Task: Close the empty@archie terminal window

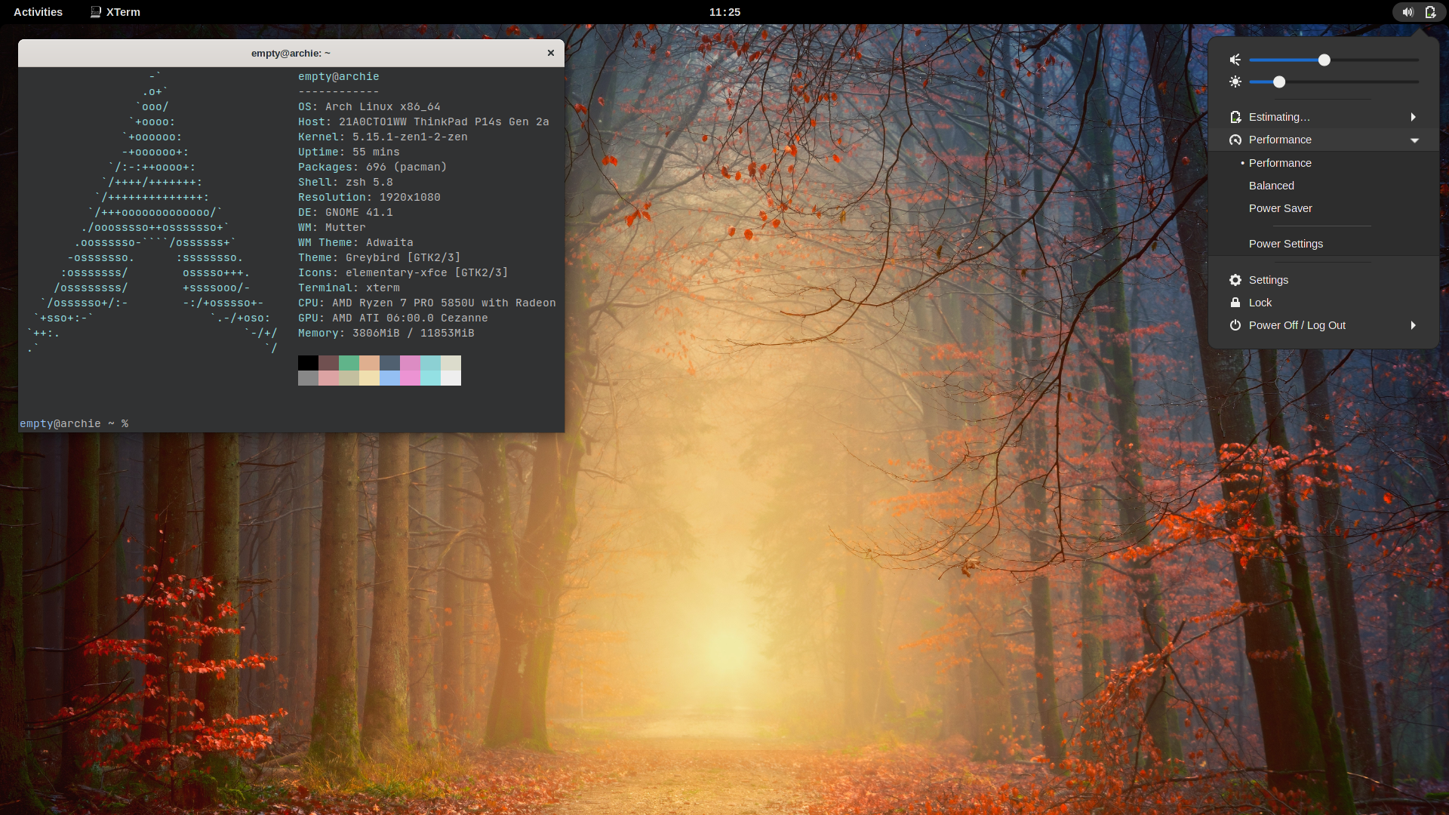Action: point(551,53)
